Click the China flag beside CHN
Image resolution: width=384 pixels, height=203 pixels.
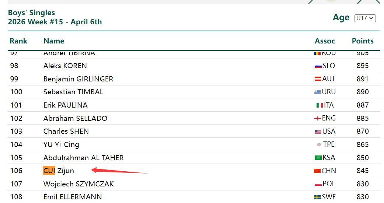point(317,171)
